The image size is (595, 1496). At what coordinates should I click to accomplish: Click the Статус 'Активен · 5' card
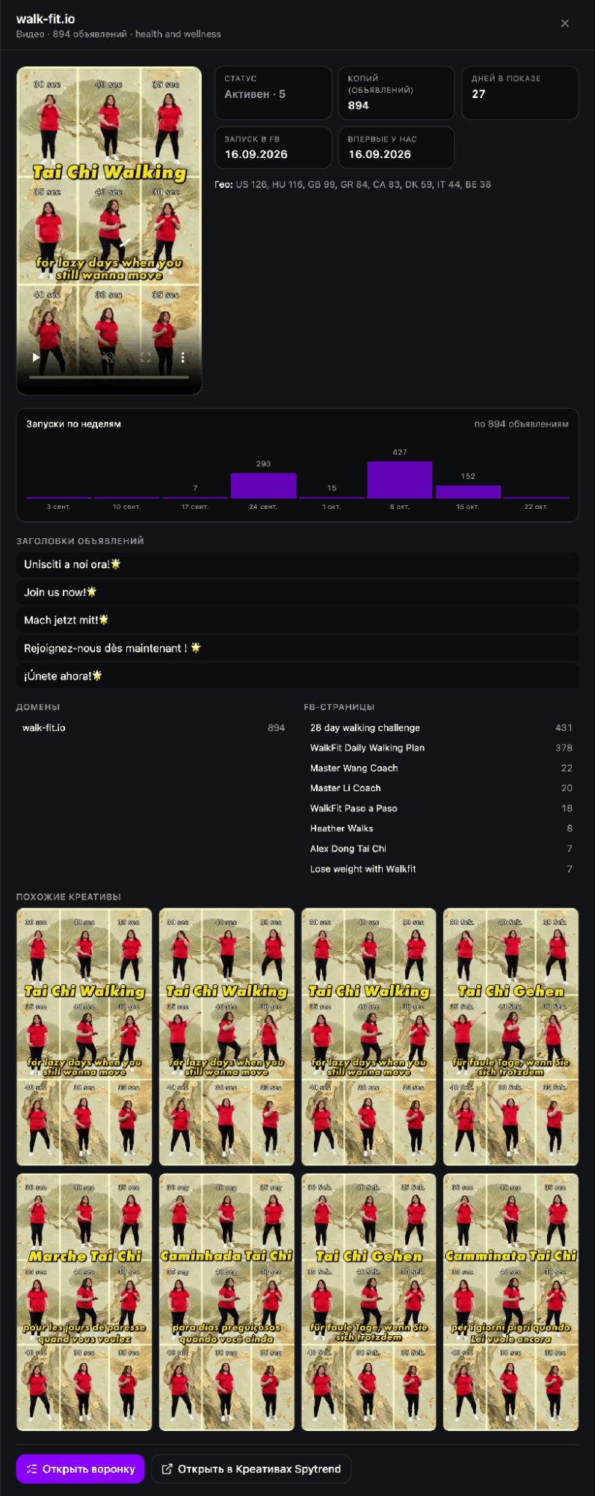(274, 93)
